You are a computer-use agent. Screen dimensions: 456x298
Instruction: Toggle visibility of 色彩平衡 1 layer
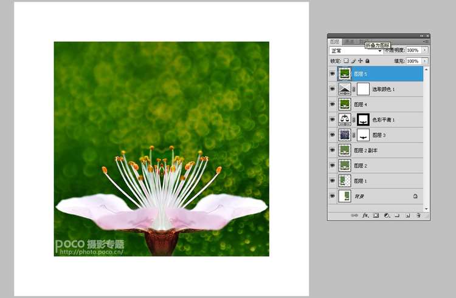click(x=332, y=120)
